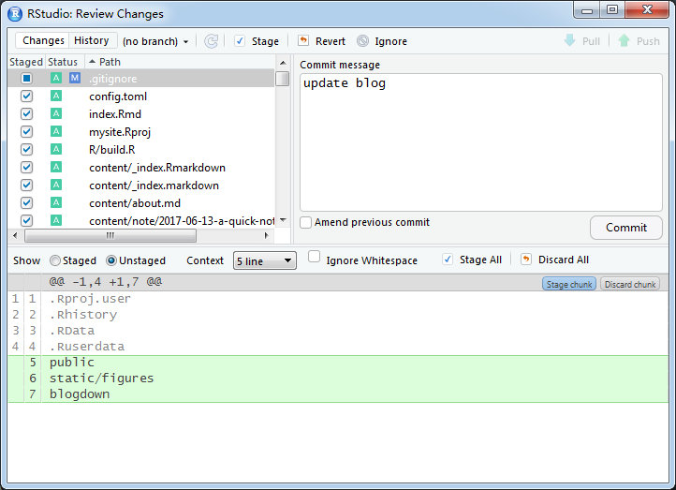Switch to the History tab

(92, 40)
